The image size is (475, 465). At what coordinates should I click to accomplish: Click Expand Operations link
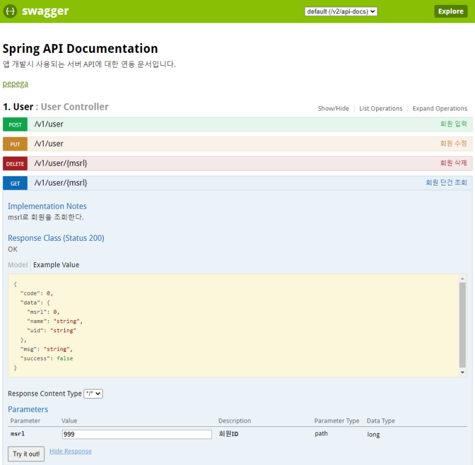pyautogui.click(x=439, y=108)
